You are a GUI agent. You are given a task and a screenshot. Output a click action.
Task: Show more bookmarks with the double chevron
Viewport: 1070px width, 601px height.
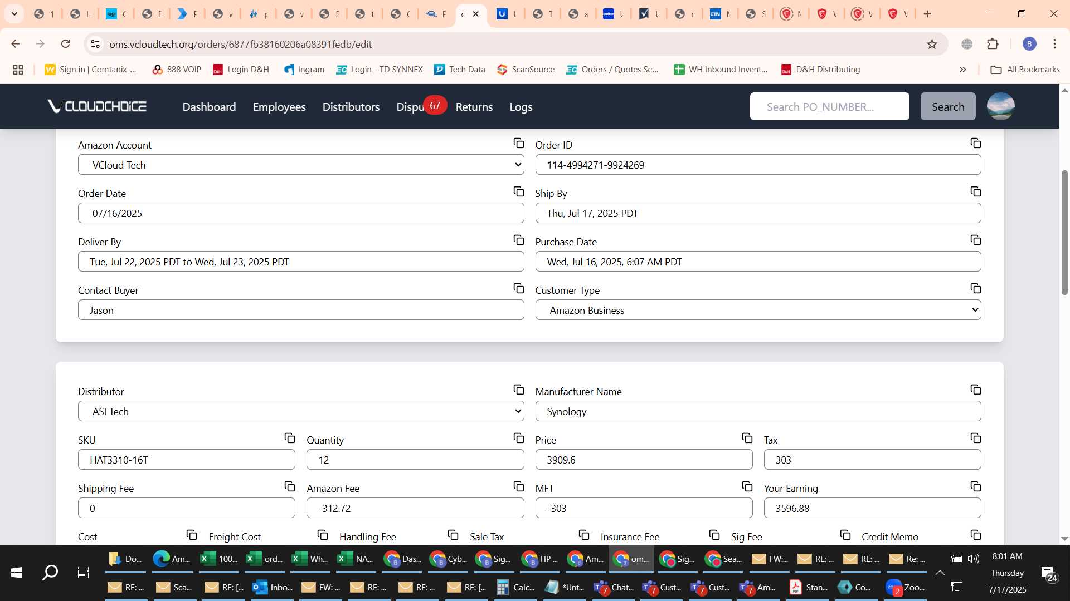pyautogui.click(x=962, y=70)
